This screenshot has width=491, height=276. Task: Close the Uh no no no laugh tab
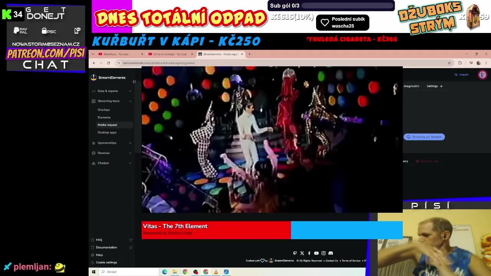pyautogui.click(x=192, y=54)
